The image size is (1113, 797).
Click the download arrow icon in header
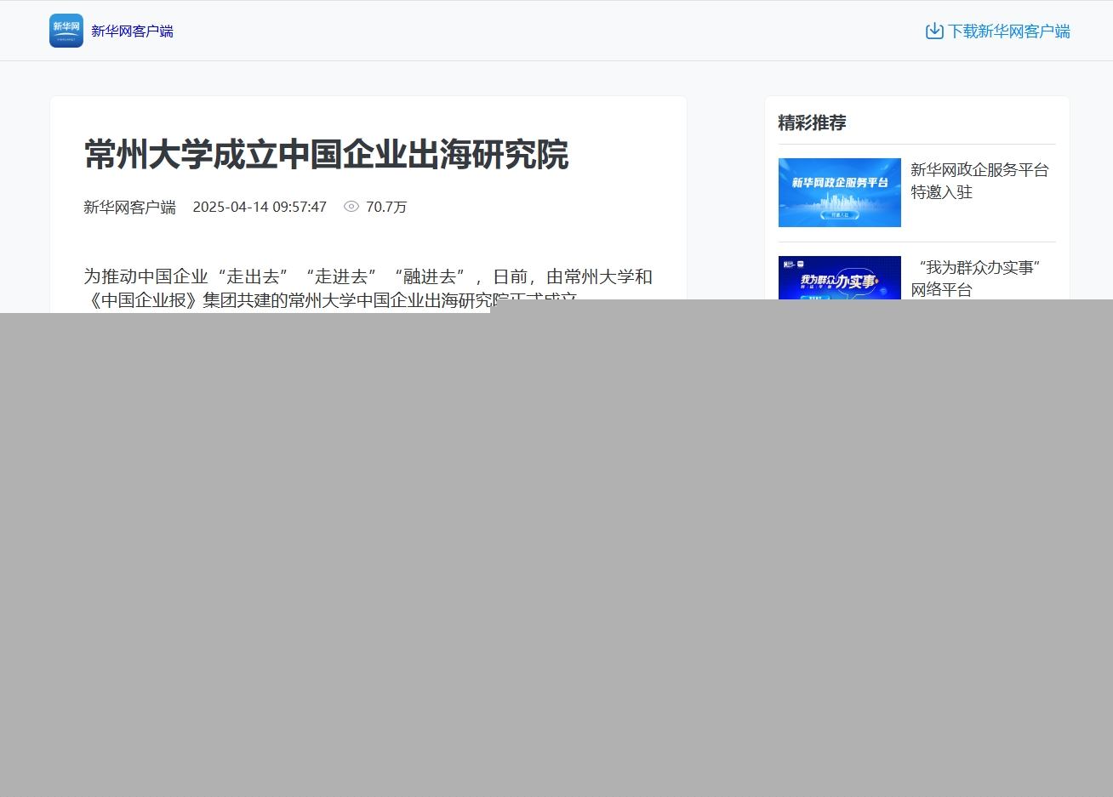(934, 31)
